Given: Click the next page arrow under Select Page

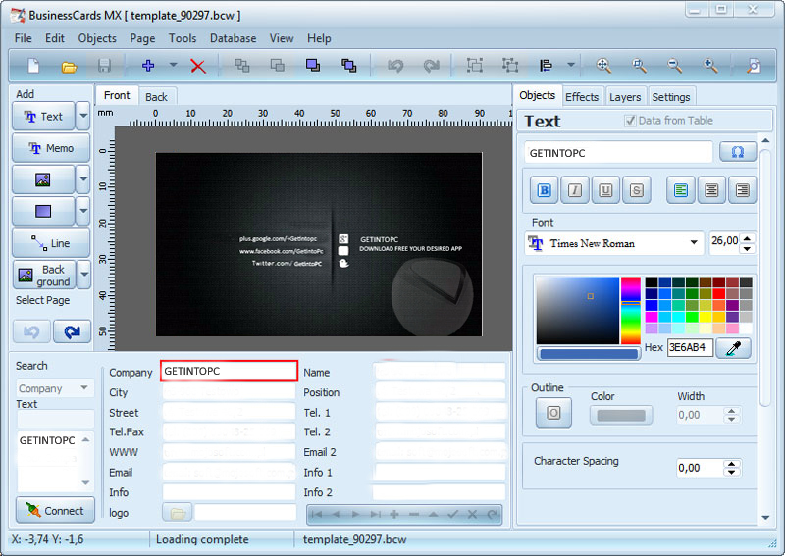Looking at the screenshot, I should (72, 331).
